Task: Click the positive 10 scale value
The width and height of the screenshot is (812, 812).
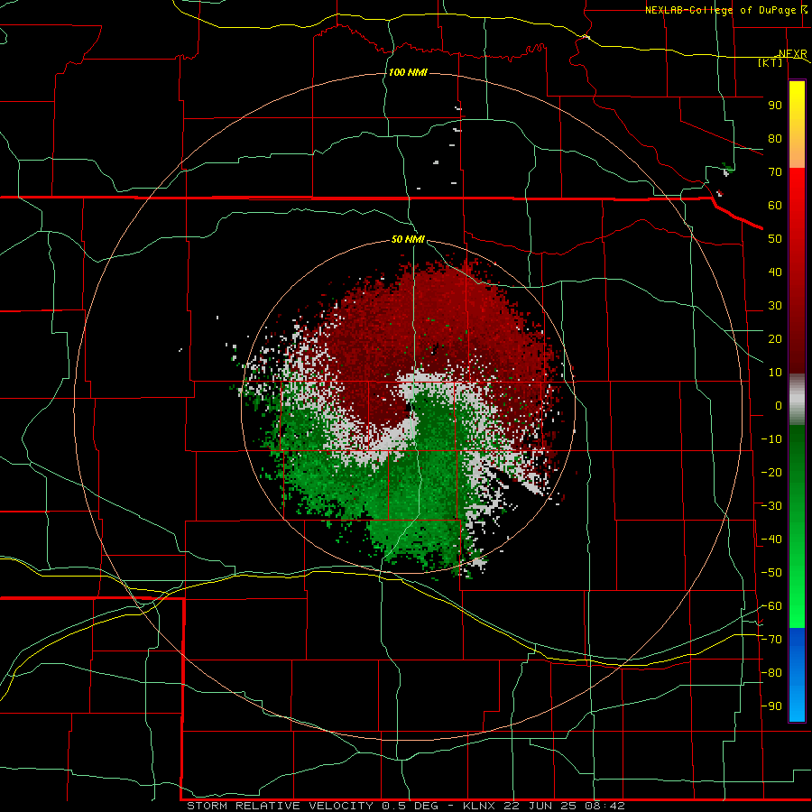Action: pos(775,373)
